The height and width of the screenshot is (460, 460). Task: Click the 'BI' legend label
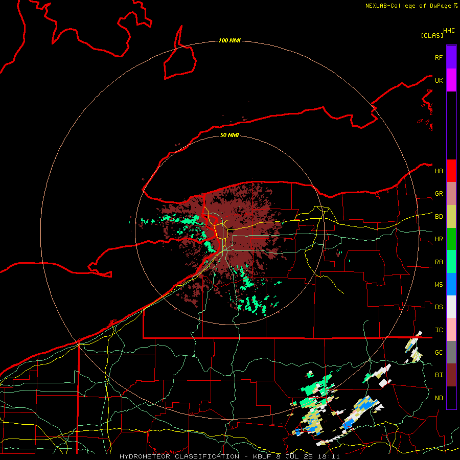click(x=439, y=375)
